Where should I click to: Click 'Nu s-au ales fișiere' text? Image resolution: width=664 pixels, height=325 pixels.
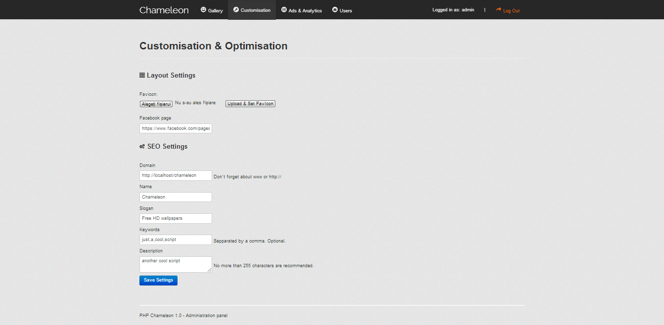[195, 103]
